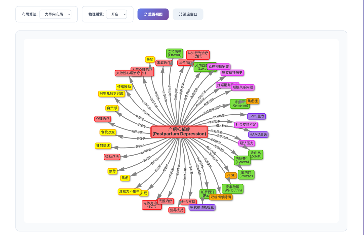Image resolution: width=364 pixels, height=235 pixels.
Task: Click the pink 家族精神病史 risk node
Action: click(232, 73)
